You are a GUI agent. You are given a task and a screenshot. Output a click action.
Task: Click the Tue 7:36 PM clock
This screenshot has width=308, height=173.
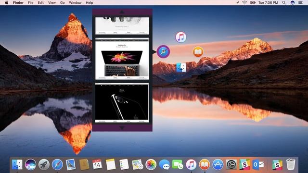point(268,2)
